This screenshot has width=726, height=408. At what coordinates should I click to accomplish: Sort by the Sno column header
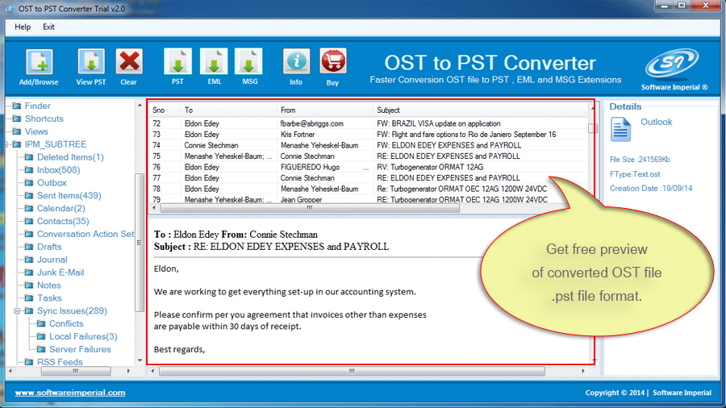click(165, 110)
